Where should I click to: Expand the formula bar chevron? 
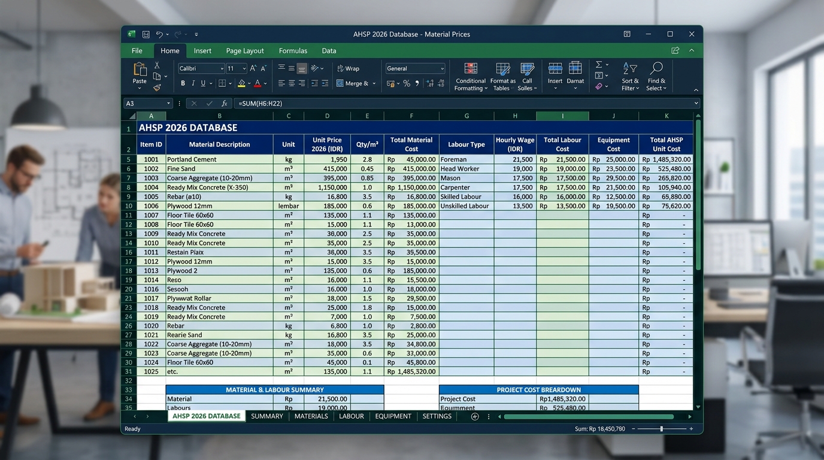tap(696, 104)
